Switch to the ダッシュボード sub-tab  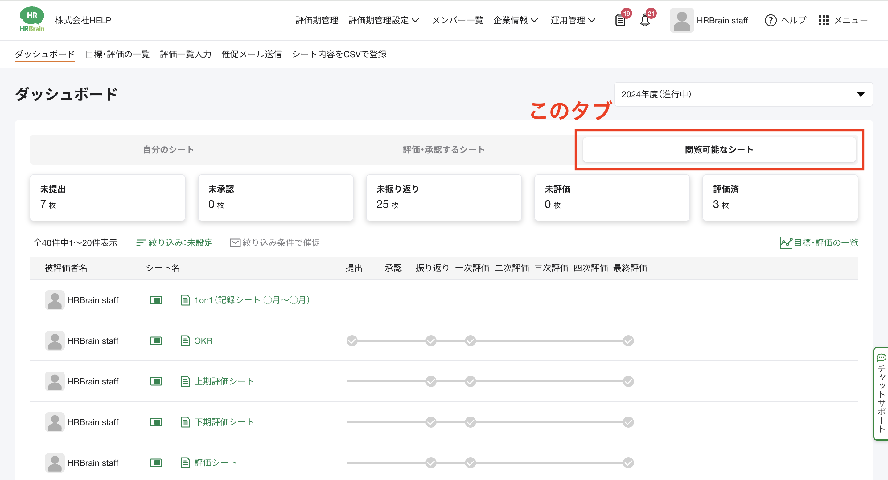pos(45,54)
